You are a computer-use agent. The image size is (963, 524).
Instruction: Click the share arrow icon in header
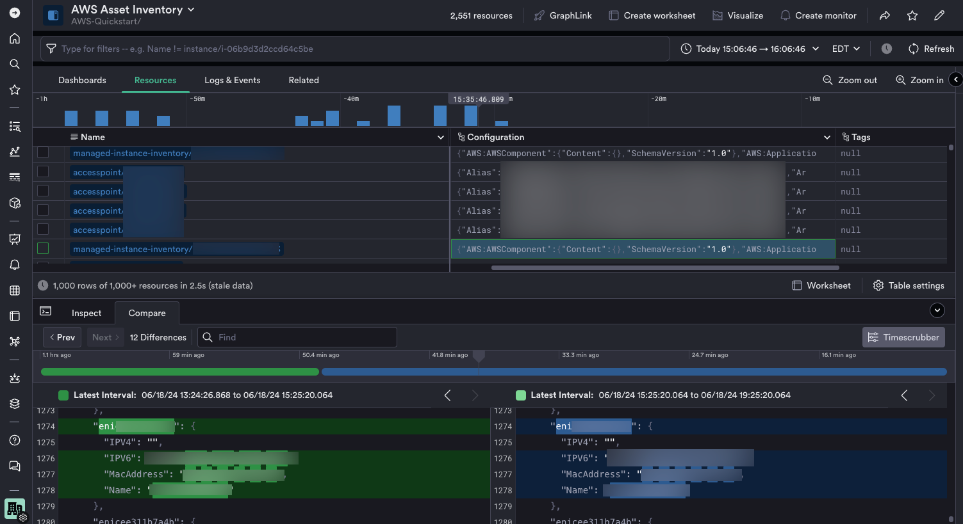point(885,15)
